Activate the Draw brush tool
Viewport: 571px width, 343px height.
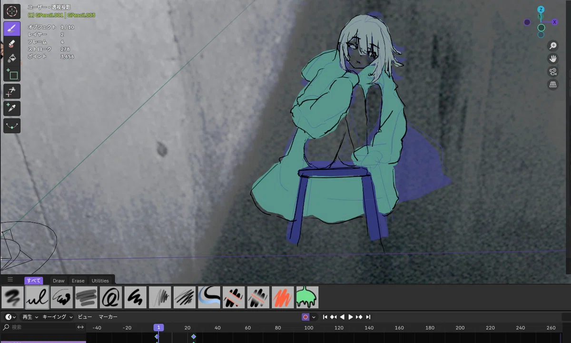[12, 29]
